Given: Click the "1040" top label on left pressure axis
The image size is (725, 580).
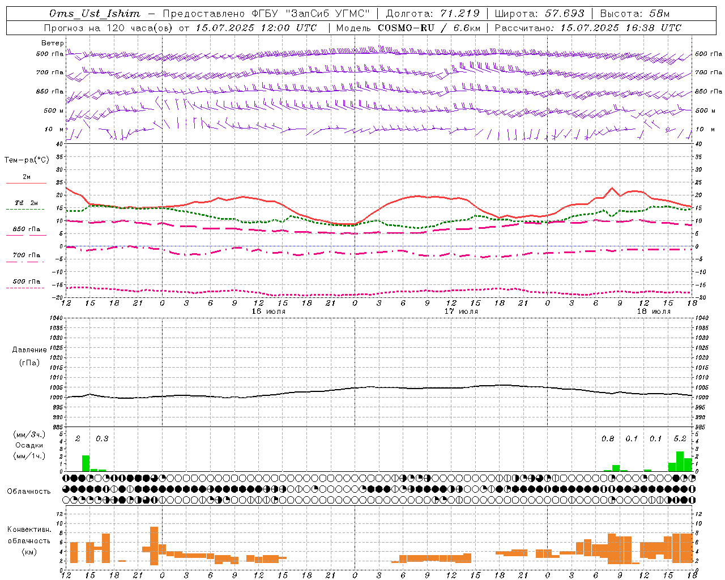Looking at the screenshot, I should pos(57,318).
